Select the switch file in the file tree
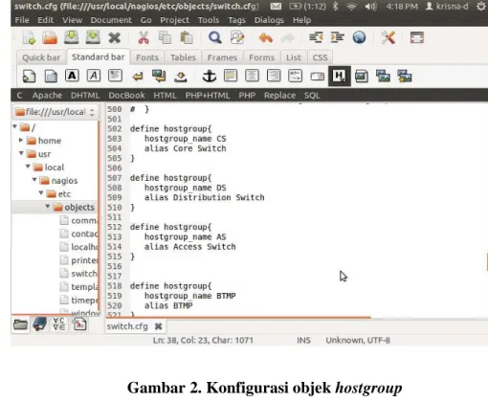Screen dimensions: 488x402 click(x=78, y=274)
